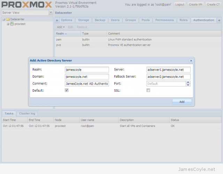Viewport: 223px width, 174px height.
Task: Click the Add button in dialog
Action: pos(182,102)
